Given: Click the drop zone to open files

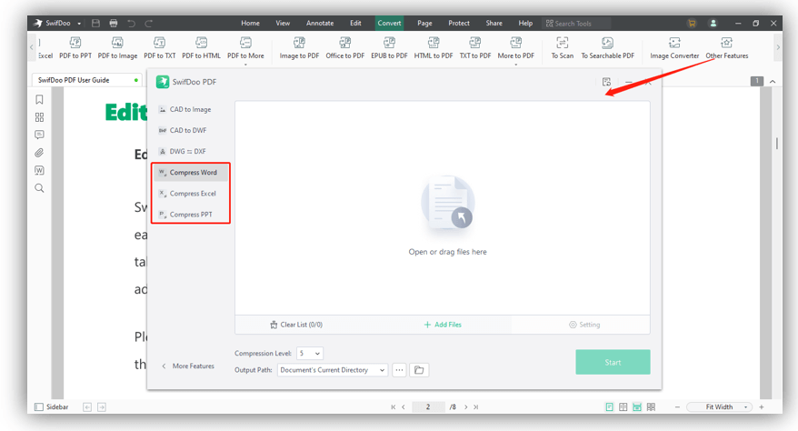Looking at the screenshot, I should pos(443,207).
